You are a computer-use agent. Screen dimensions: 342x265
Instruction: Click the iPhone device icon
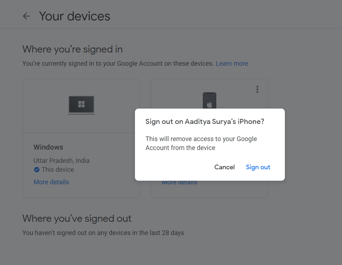210,101
